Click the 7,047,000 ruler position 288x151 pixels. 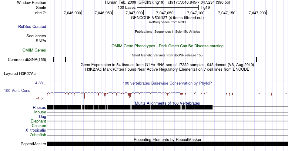(134, 13)
